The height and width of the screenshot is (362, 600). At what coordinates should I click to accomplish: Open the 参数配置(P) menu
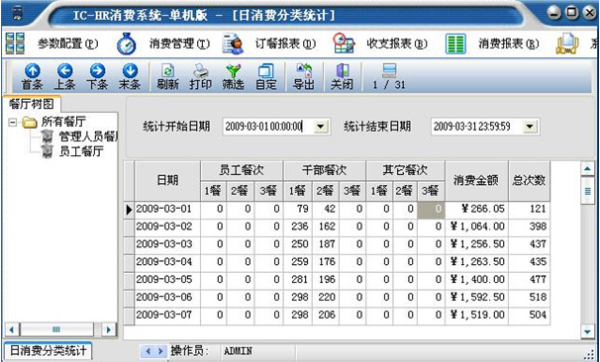click(67, 44)
